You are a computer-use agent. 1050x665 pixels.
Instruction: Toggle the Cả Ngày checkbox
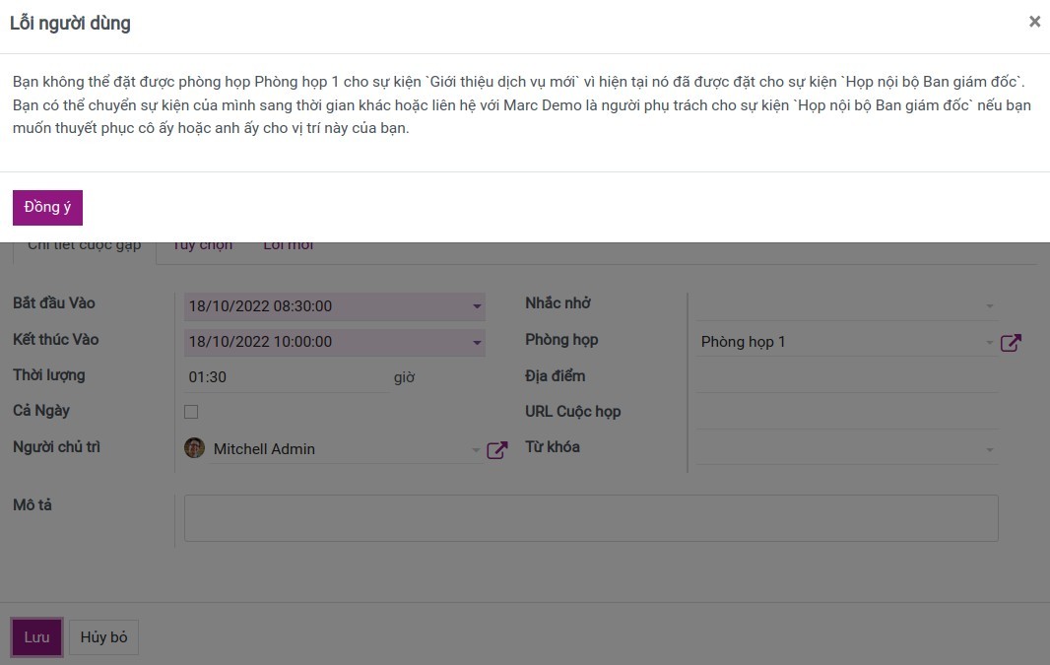pyautogui.click(x=191, y=412)
